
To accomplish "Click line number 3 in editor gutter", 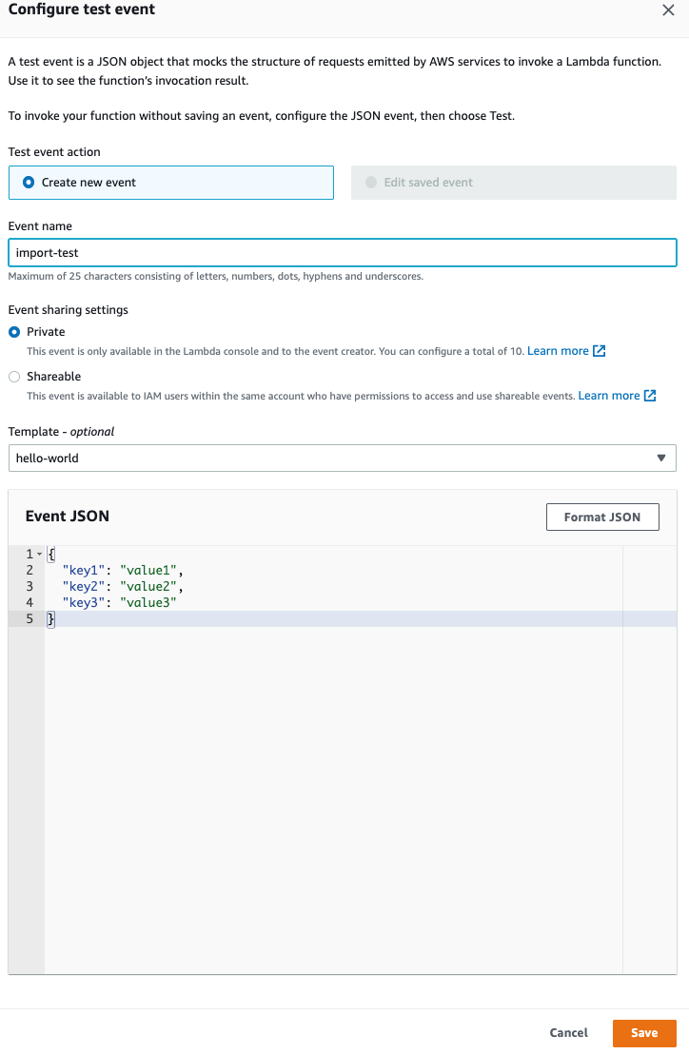I will click(30, 586).
